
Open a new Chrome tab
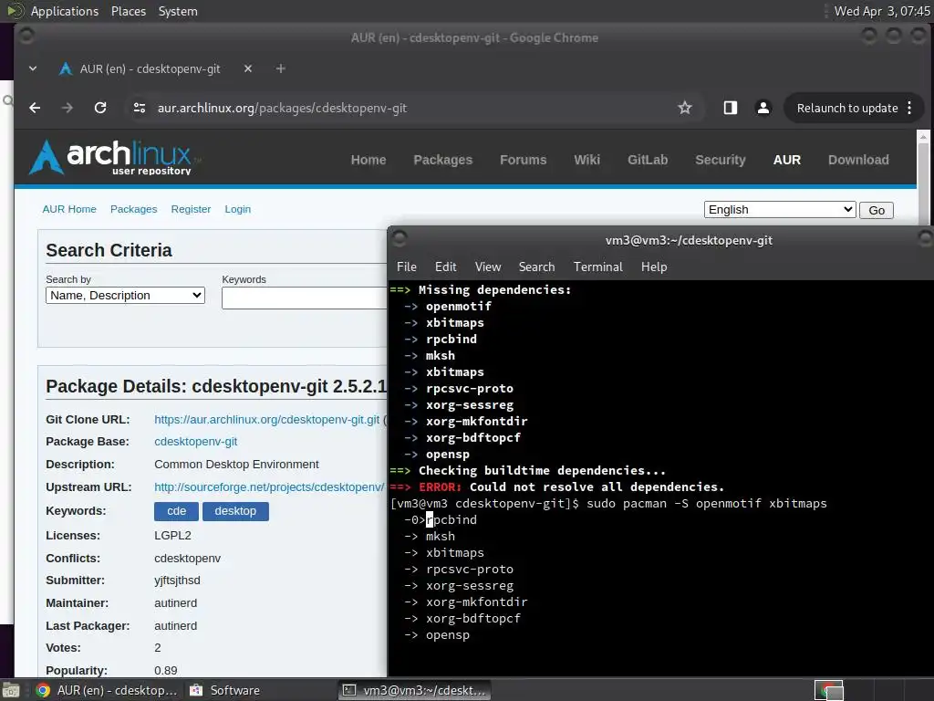281,69
